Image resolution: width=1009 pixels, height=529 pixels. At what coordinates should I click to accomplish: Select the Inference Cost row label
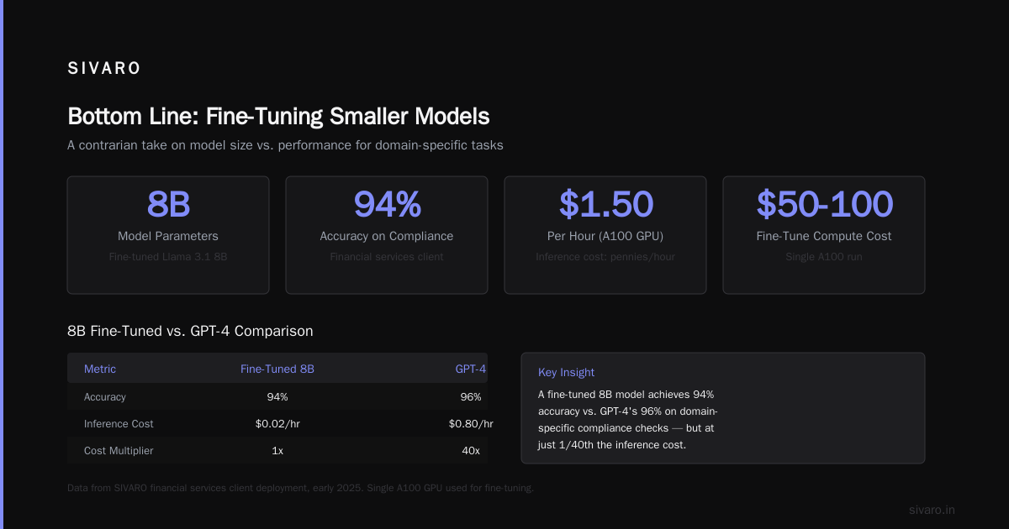[x=119, y=423]
